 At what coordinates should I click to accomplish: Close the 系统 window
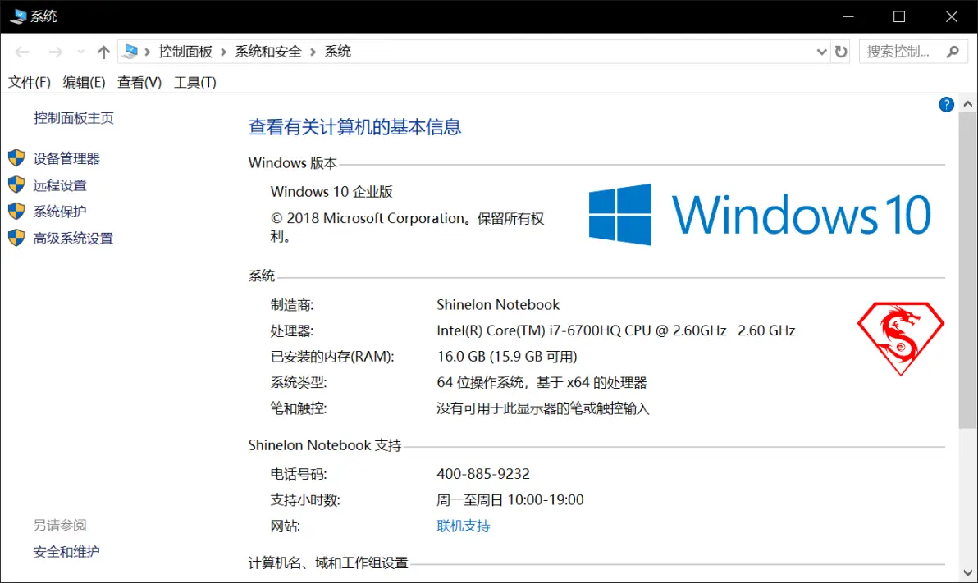tap(951, 16)
